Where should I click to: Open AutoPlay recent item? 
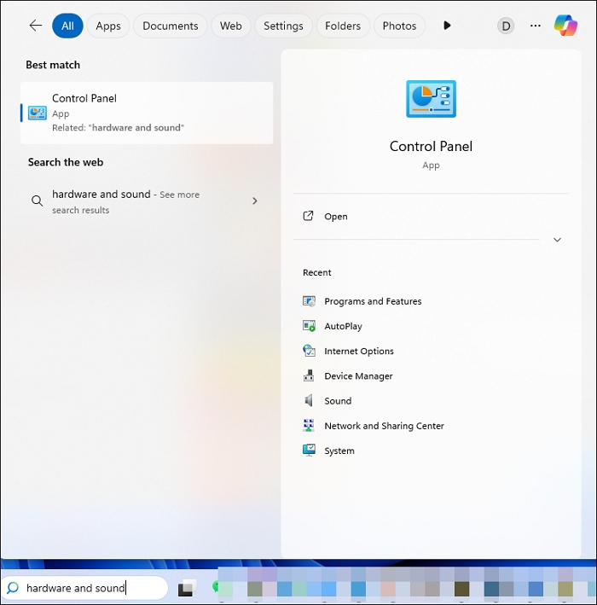(343, 326)
